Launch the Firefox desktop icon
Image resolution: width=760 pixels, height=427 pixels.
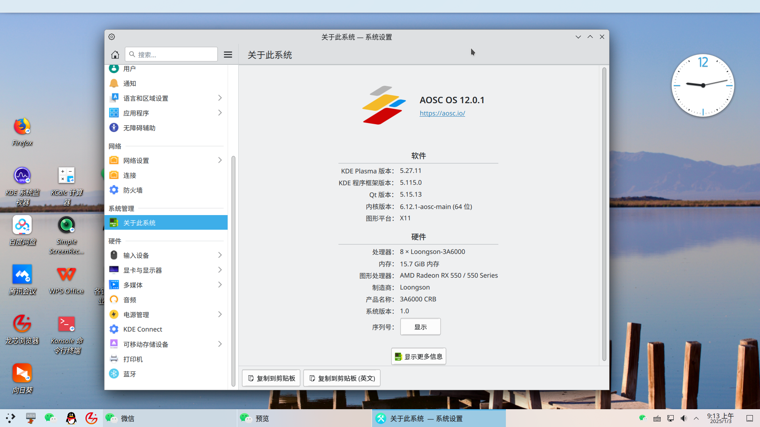tap(22, 132)
